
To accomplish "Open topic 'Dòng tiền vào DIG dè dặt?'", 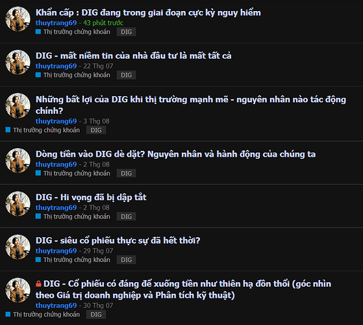I will pyautogui.click(x=175, y=154).
